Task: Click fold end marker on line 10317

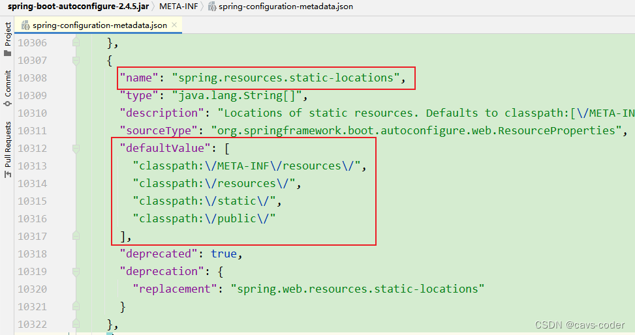Action: click(76, 237)
